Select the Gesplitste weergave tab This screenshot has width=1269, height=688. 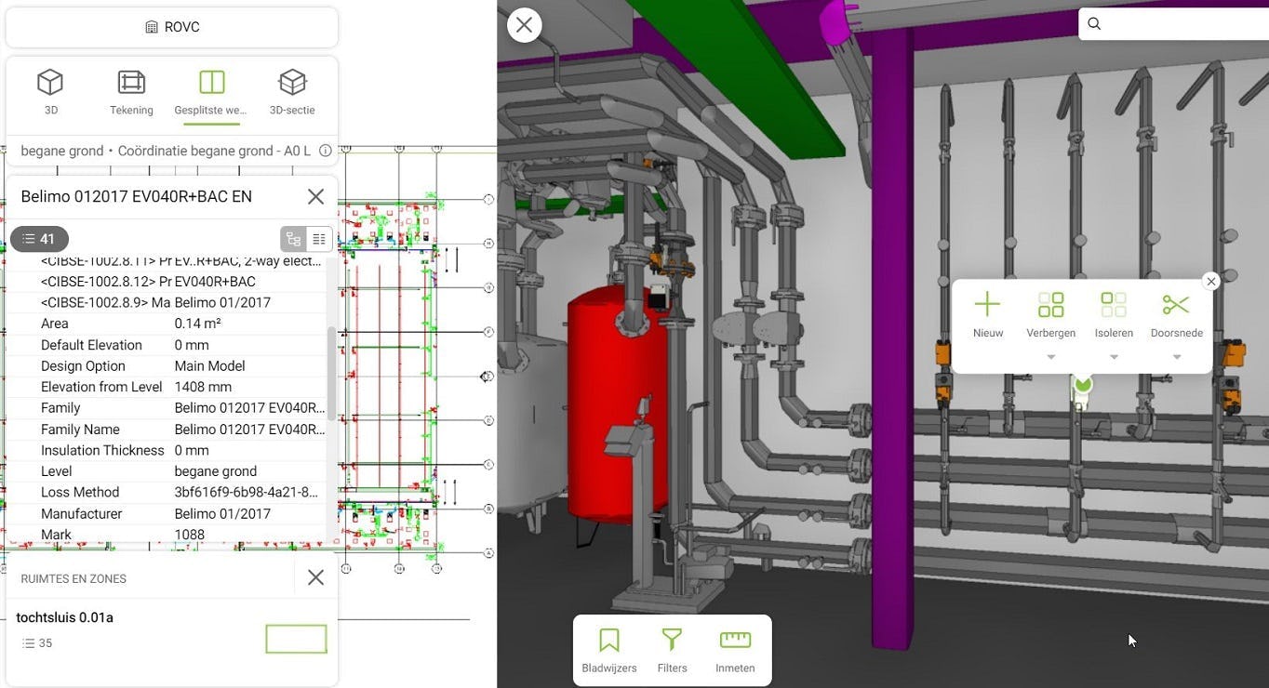(211, 92)
